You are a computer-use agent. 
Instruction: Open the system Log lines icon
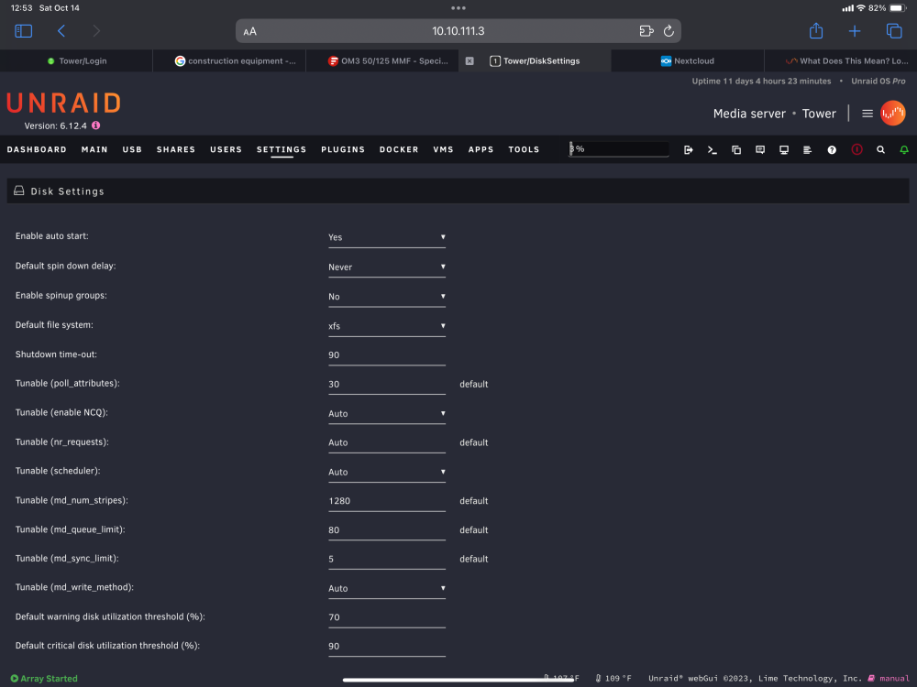coord(807,150)
